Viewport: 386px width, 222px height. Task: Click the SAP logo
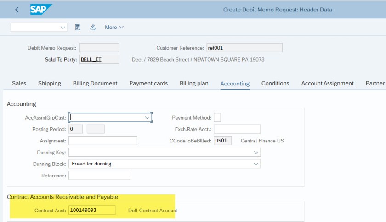[41, 9]
